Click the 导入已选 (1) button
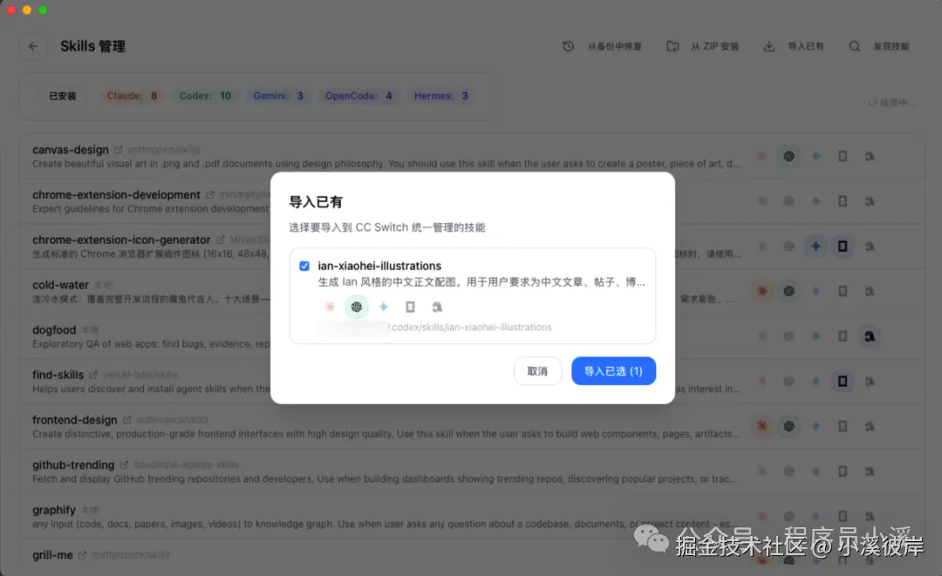 (613, 371)
